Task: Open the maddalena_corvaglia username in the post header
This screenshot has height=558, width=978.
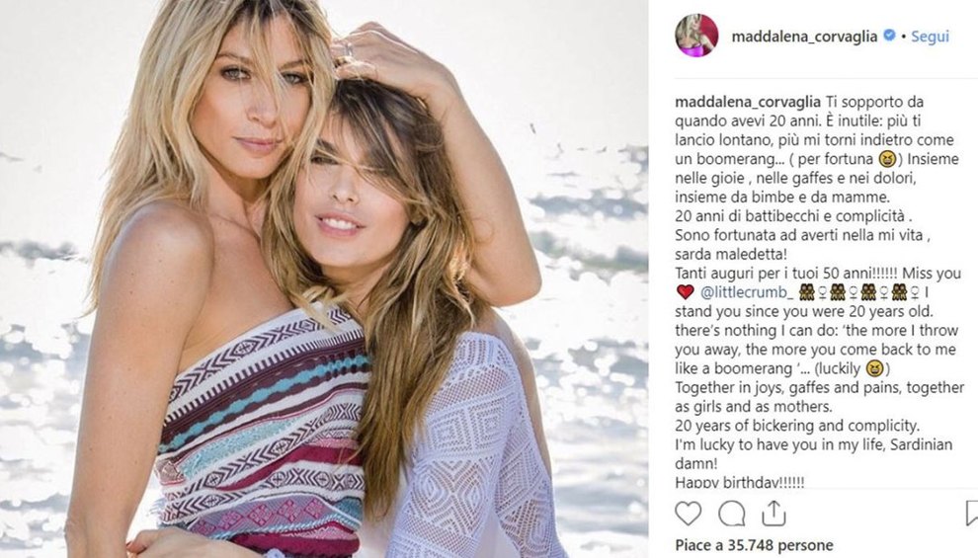Action: pos(804,37)
